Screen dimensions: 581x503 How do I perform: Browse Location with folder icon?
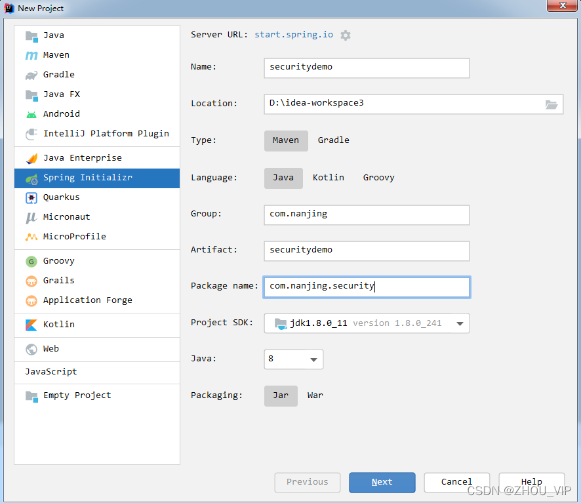(x=551, y=104)
